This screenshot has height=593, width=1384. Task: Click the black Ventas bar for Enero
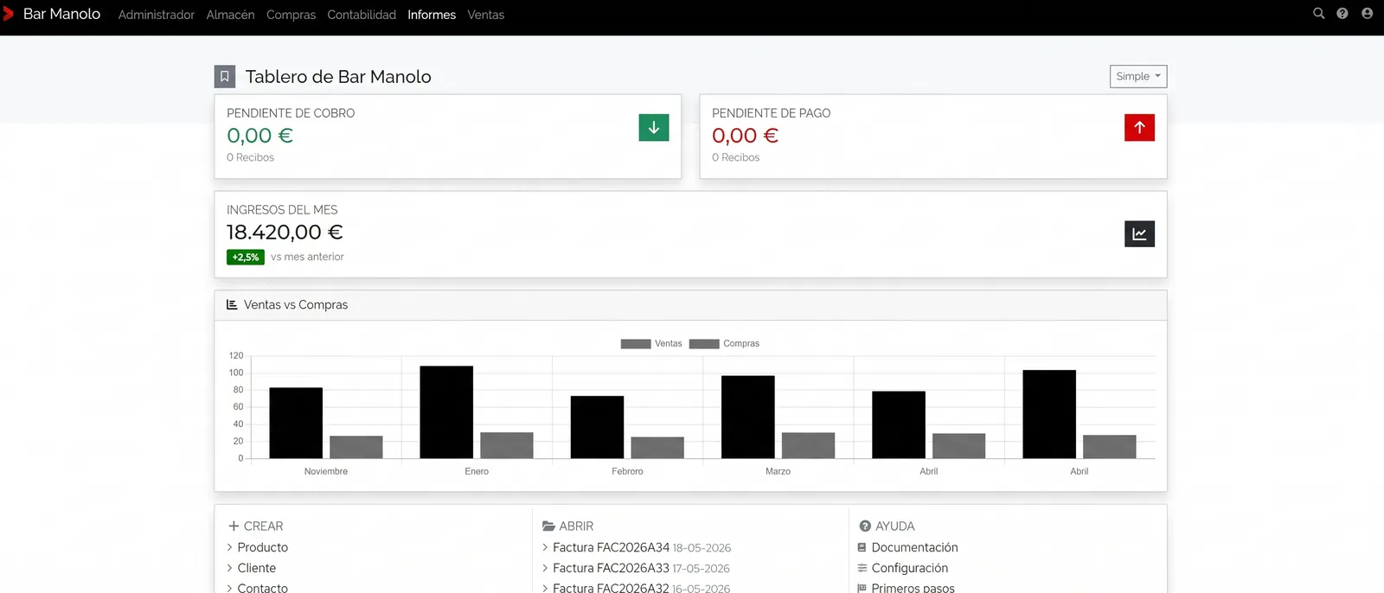click(446, 412)
